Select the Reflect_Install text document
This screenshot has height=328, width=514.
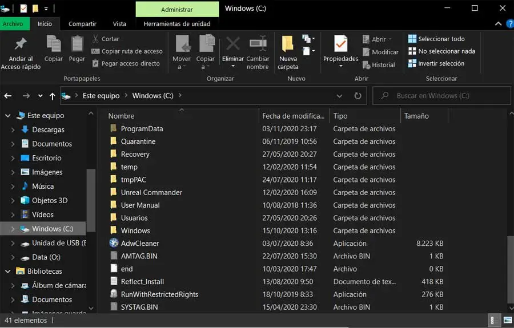pyautogui.click(x=142, y=282)
